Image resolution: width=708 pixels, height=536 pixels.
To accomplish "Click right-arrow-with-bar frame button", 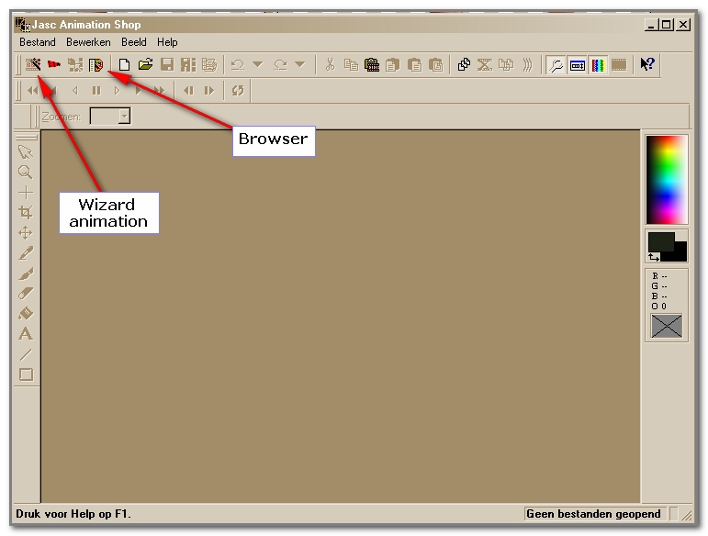I will 209,91.
